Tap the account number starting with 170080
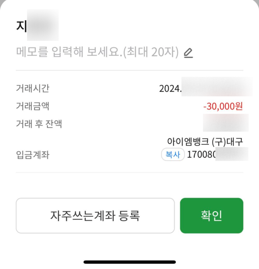Screen dimensions: 259x269 pyautogui.click(x=201, y=155)
